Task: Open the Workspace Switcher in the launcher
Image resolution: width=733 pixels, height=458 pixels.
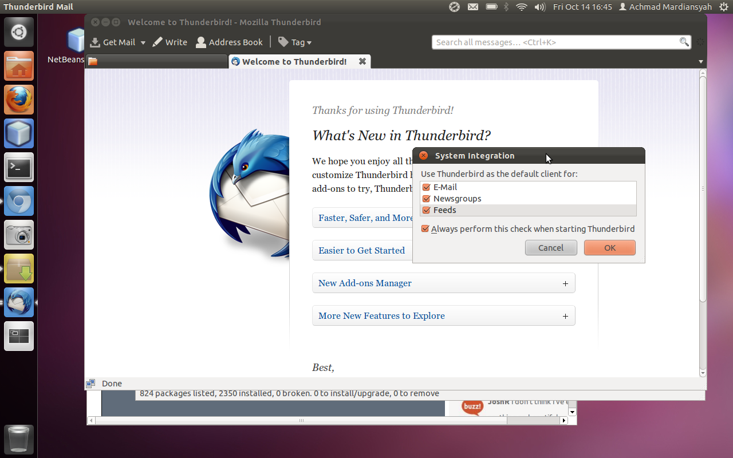Action: tap(19, 336)
